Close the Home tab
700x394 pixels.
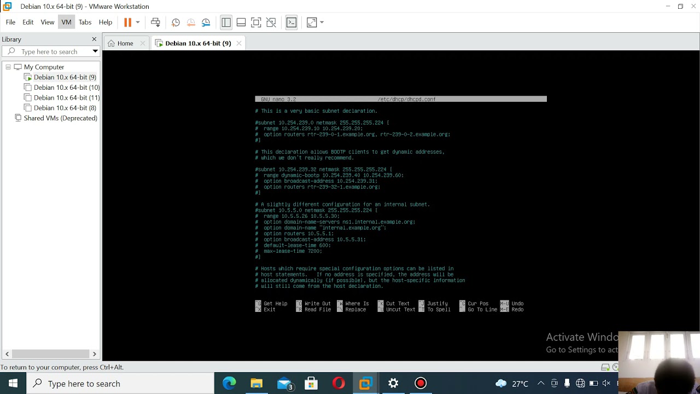(143, 43)
